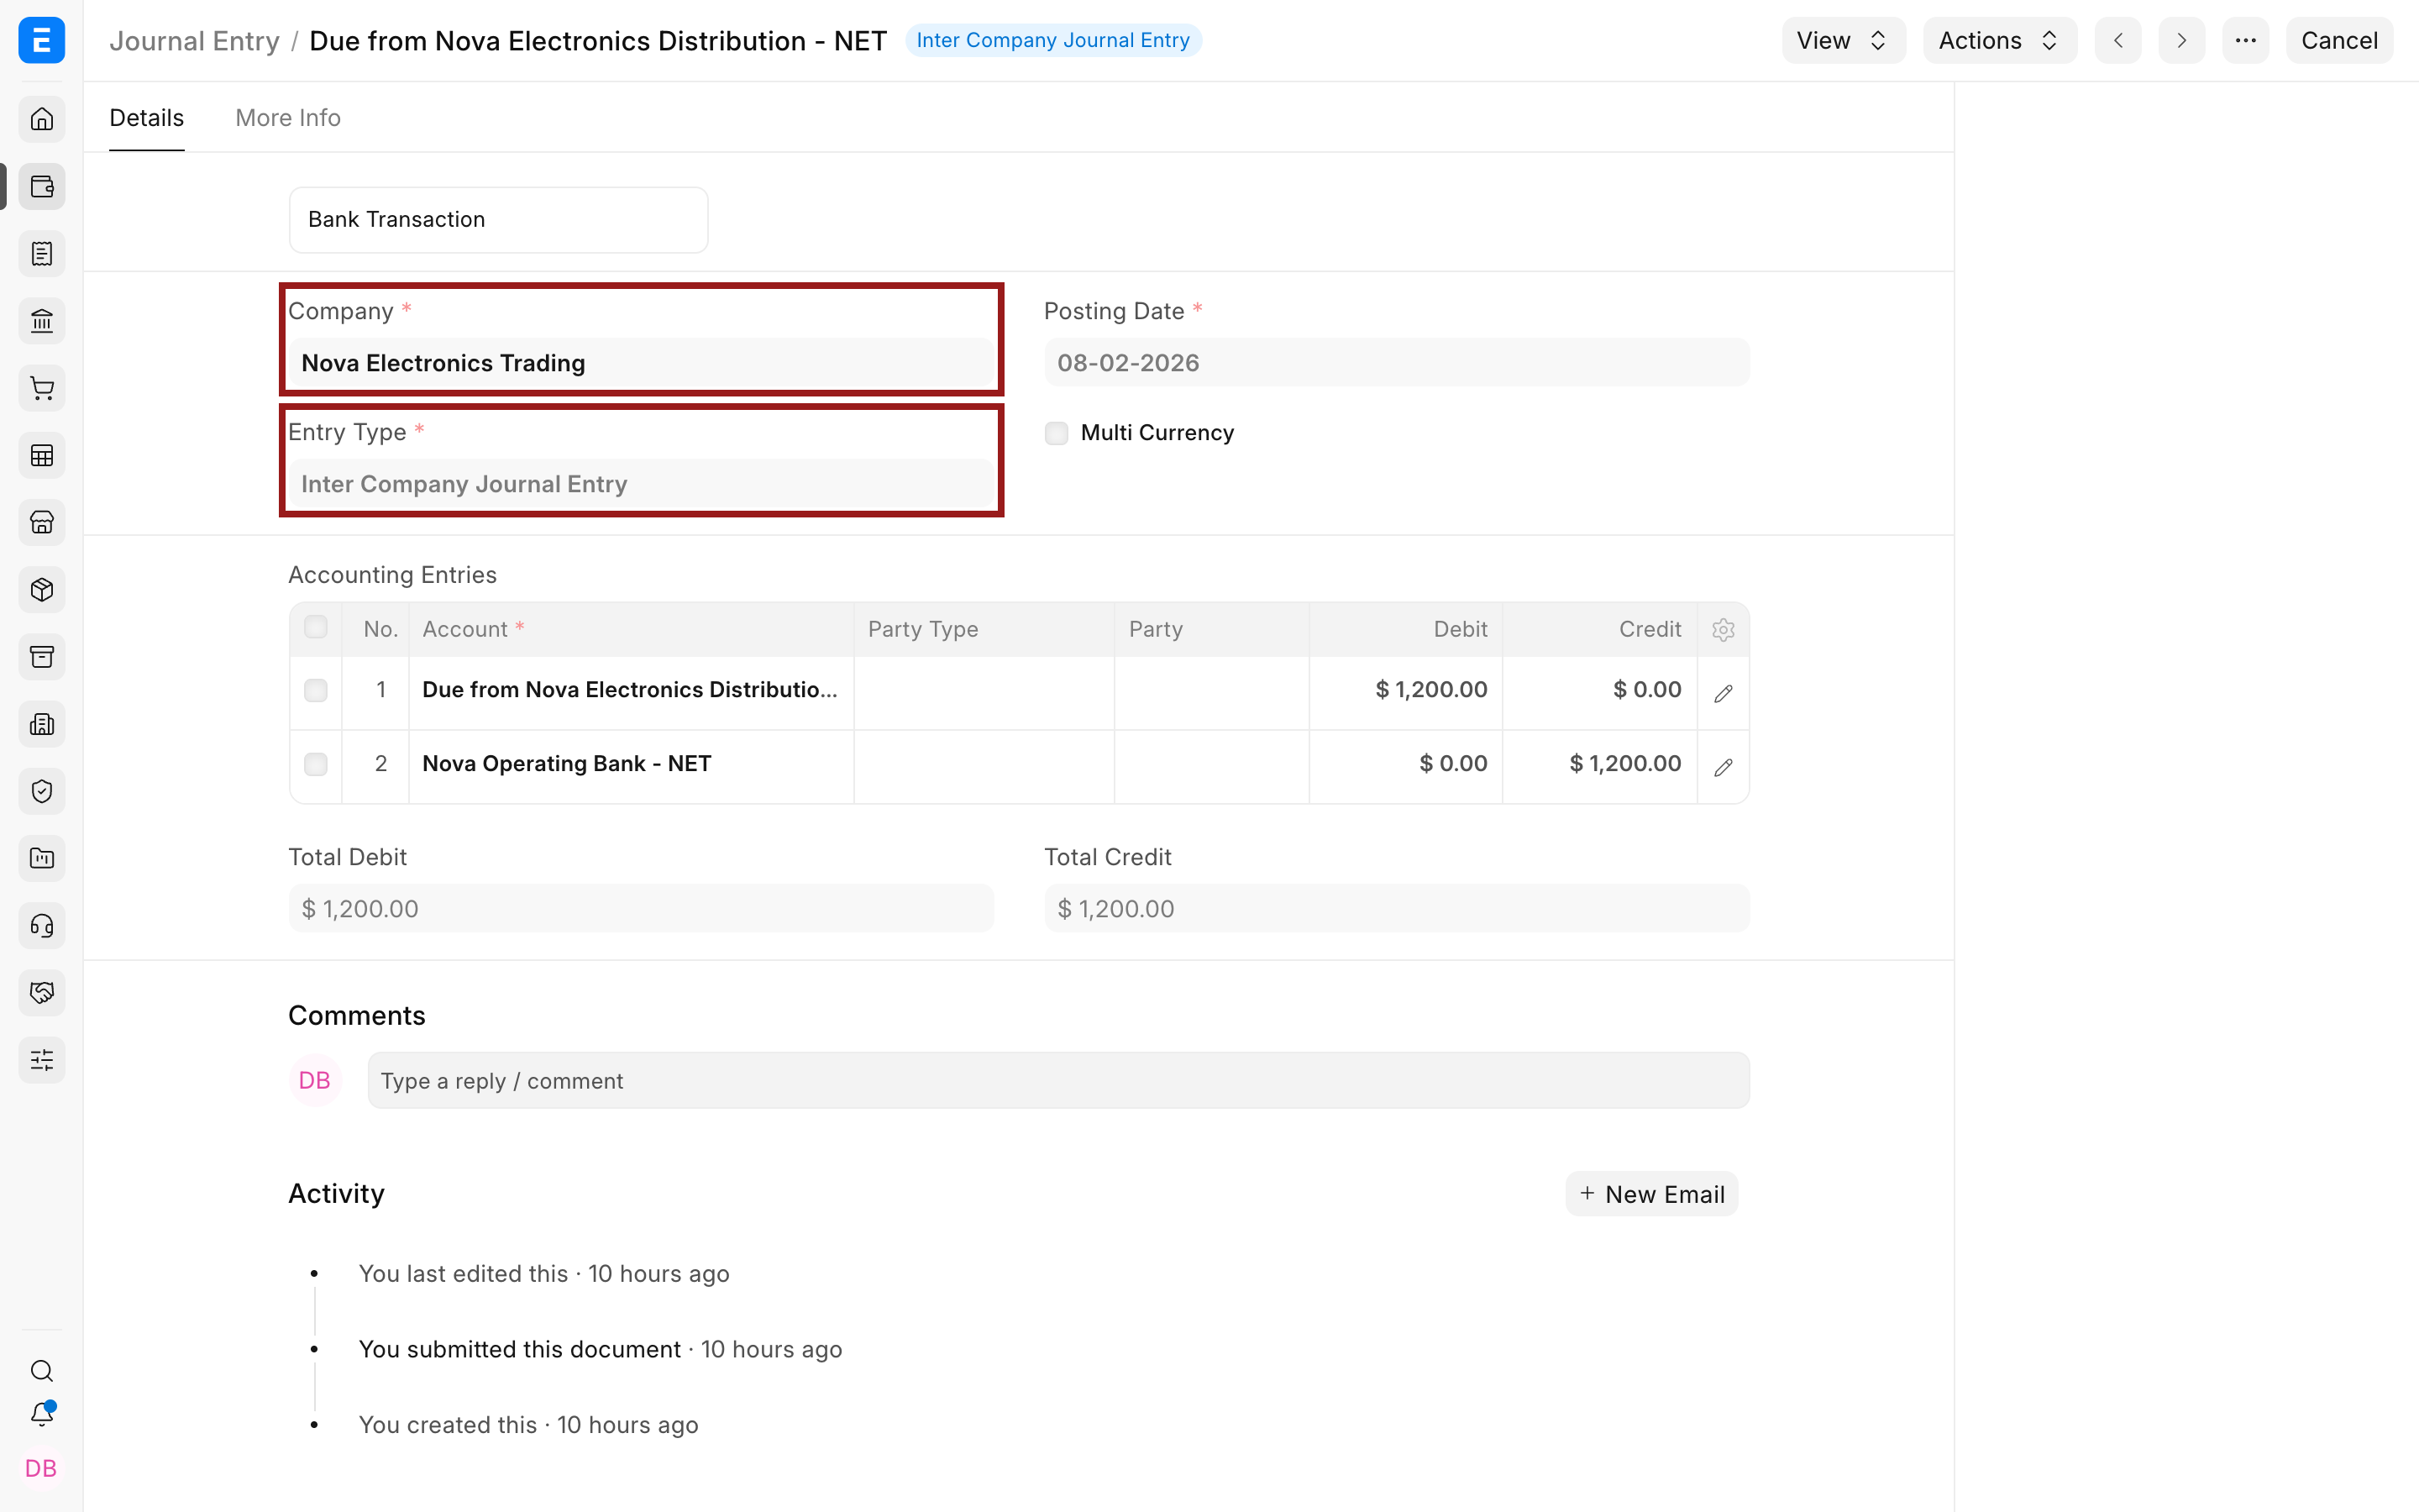Click the table settings gear icon
Image resolution: width=2419 pixels, height=1512 pixels.
click(x=1723, y=630)
